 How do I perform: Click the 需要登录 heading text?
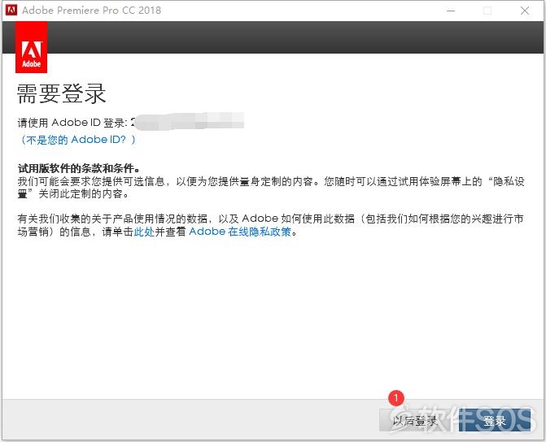61,93
